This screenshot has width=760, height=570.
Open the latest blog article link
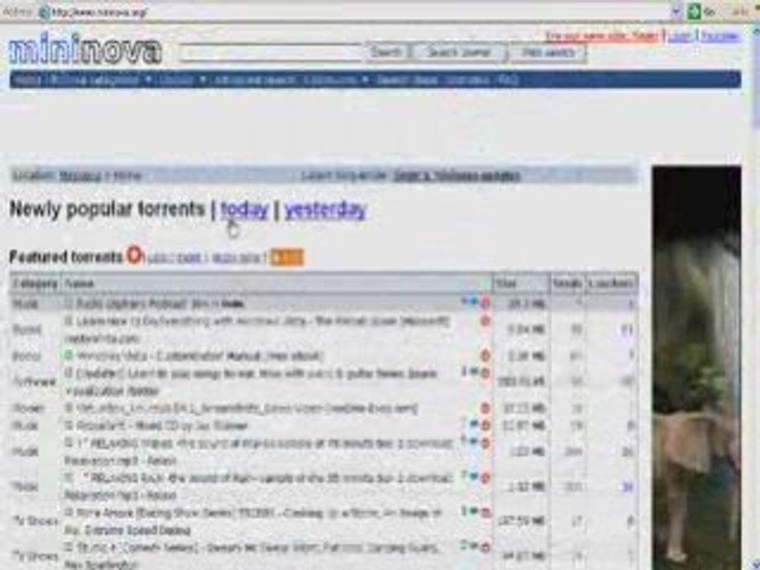pos(457,176)
